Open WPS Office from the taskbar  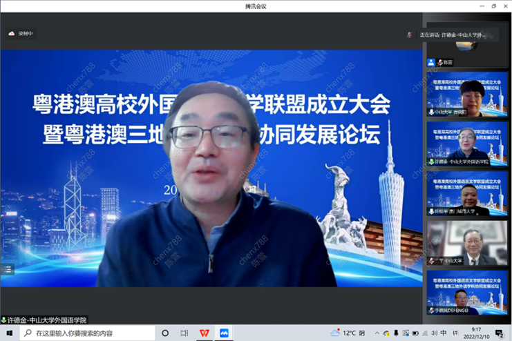click(x=204, y=333)
